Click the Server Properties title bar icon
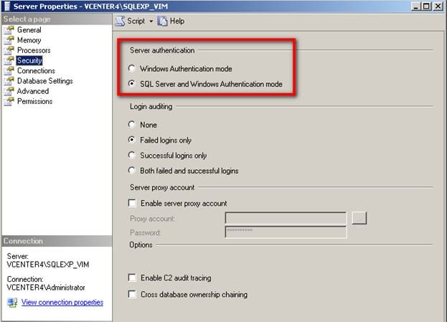This screenshot has height=322, width=447. pyautogui.click(x=6, y=6)
